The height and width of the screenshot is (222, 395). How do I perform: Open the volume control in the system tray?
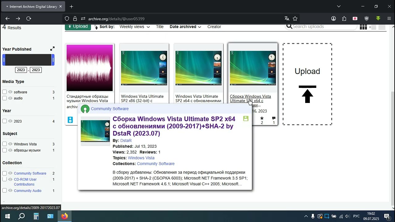point(347,216)
